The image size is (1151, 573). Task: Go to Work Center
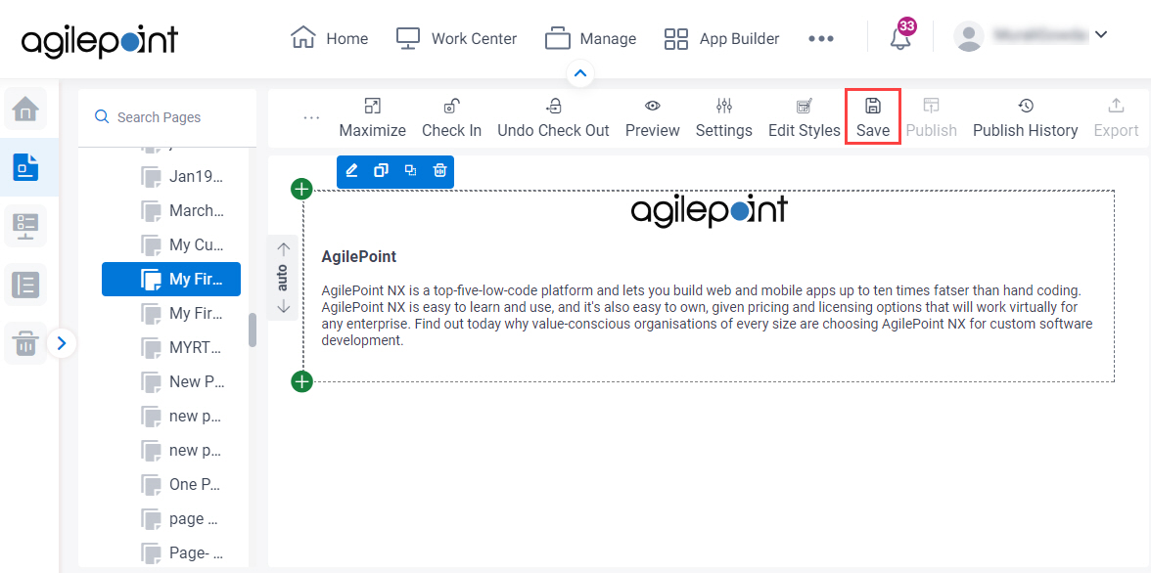pyautogui.click(x=456, y=38)
